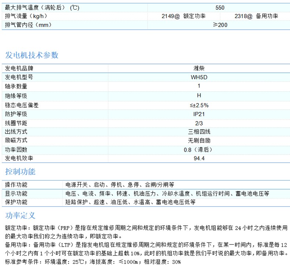Click the 轴承数量 row label
Image resolution: width=290 pixels, height=269 pixels.
16,87
